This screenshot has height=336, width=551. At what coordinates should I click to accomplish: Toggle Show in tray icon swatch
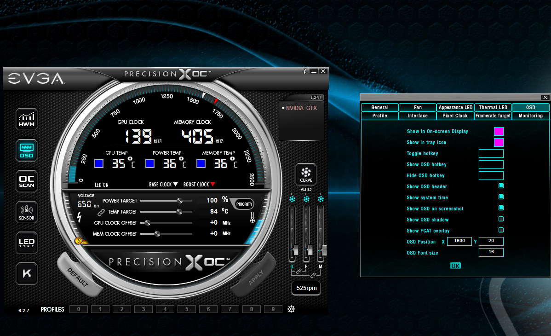pos(499,142)
